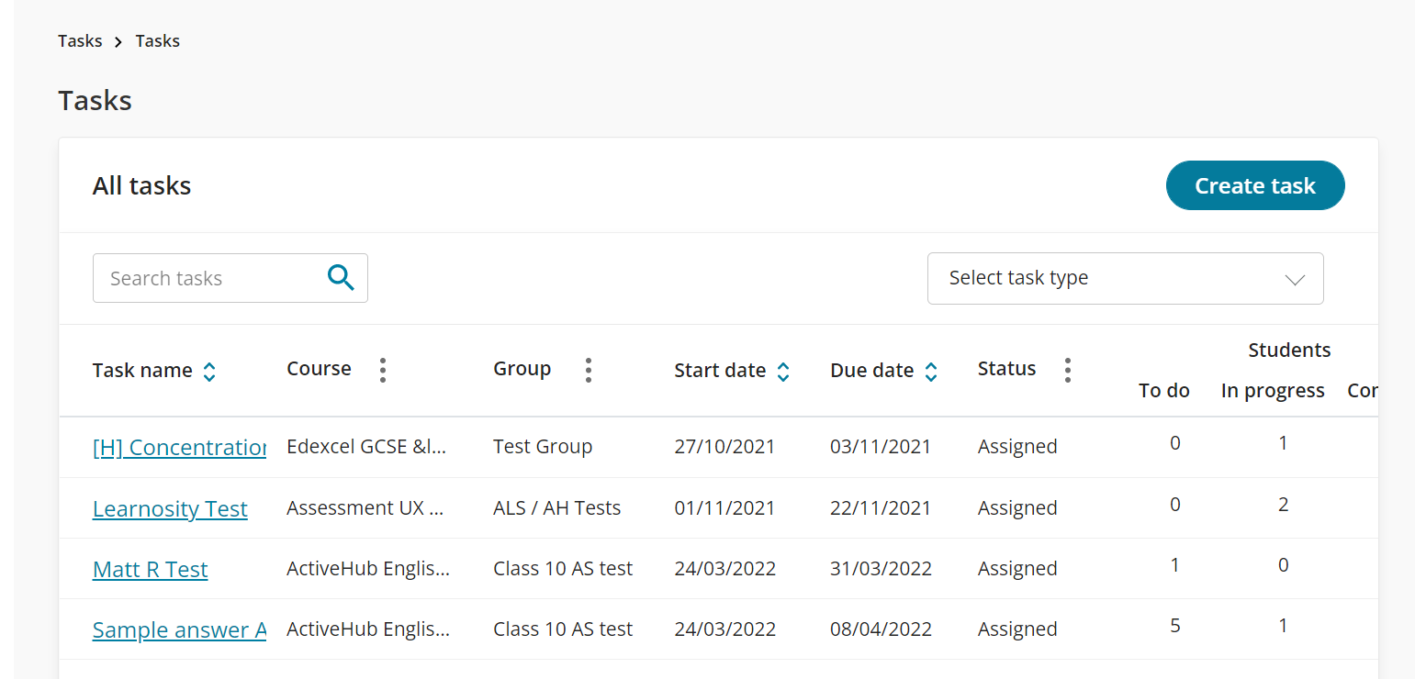Click the Assigned status for Learnosity Test
This screenshot has width=1415, height=679.
pyautogui.click(x=1017, y=507)
